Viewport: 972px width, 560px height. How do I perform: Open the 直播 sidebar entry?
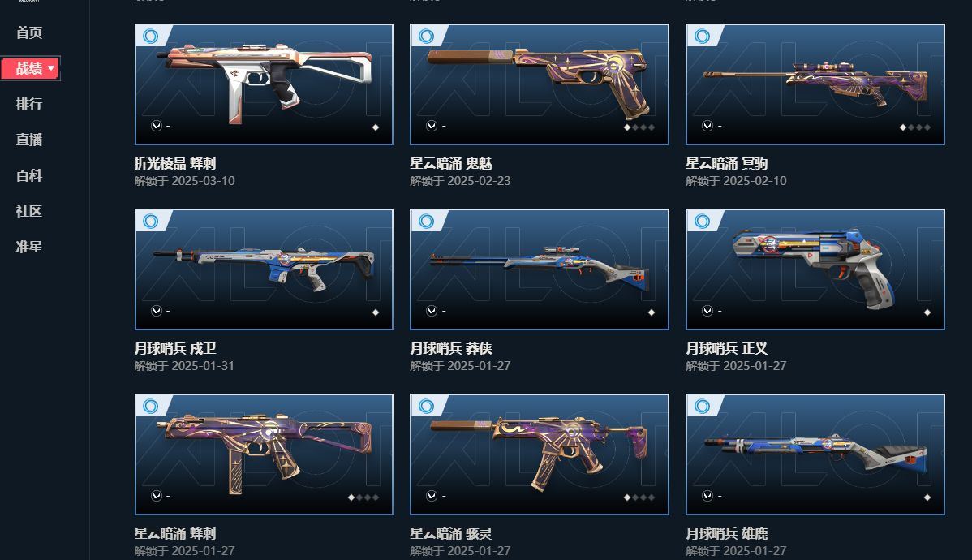(x=29, y=140)
